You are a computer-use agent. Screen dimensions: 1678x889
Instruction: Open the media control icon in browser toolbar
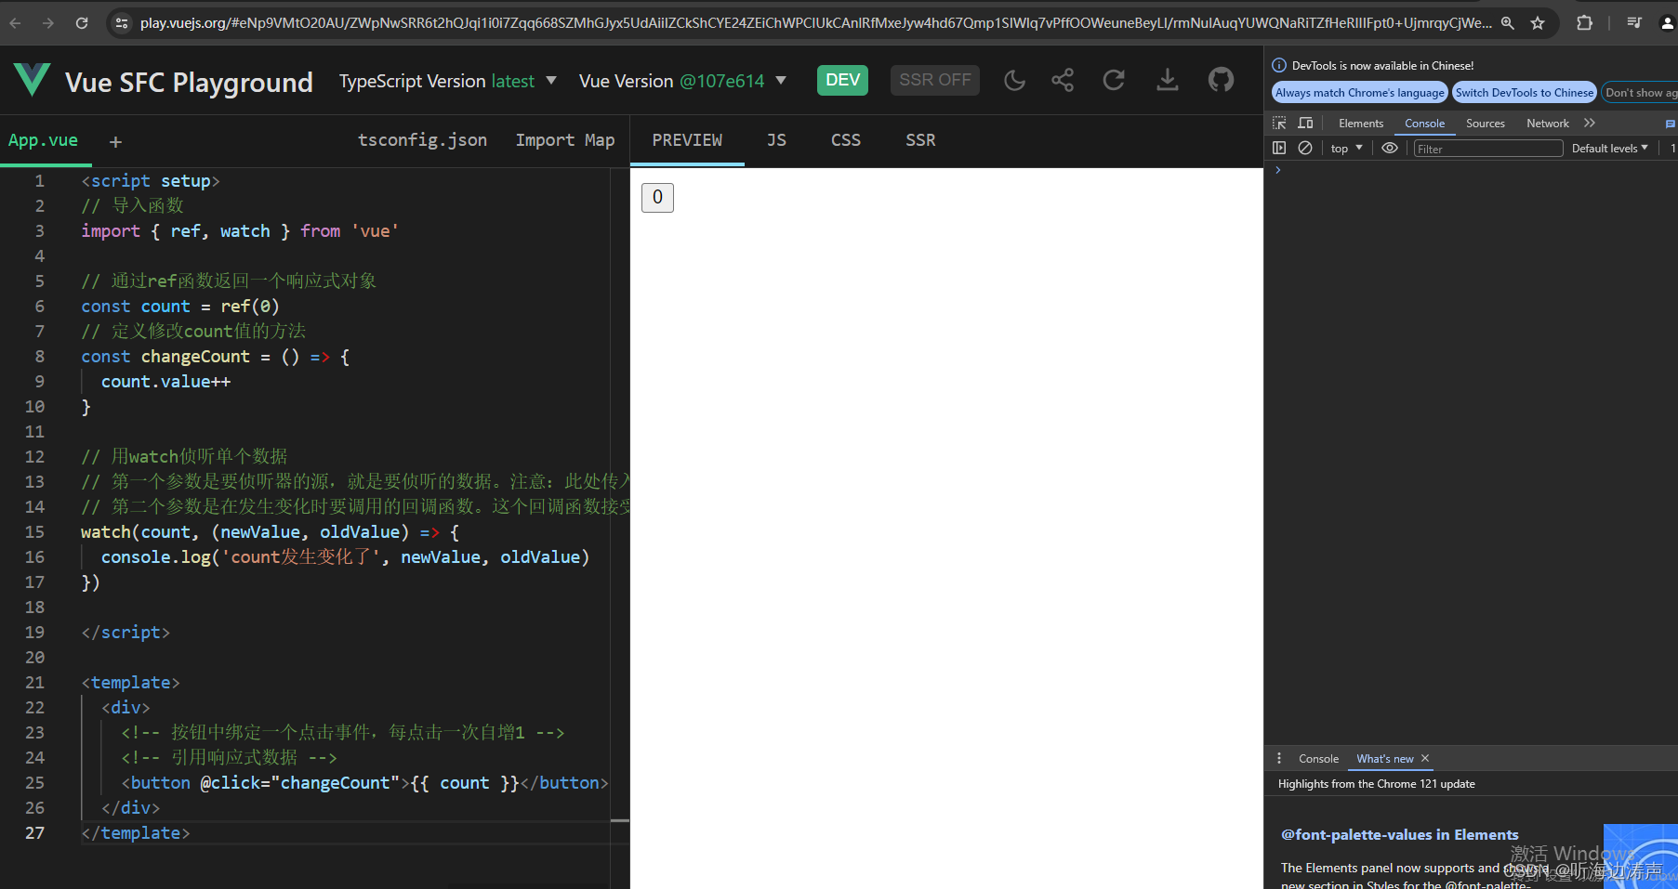(1634, 23)
